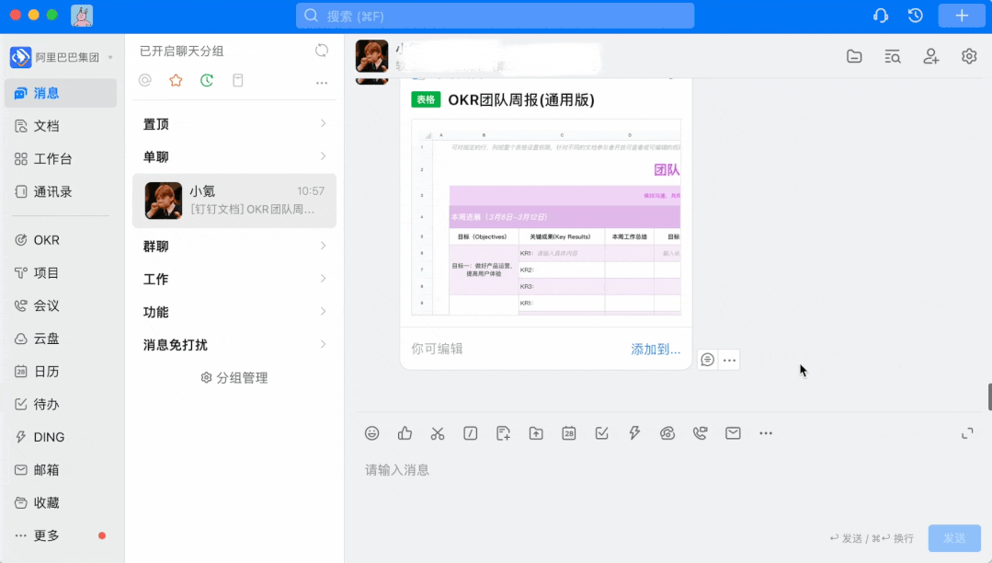
Task: Open the 阿里巴巴集团 organization switcher
Action: coord(62,58)
